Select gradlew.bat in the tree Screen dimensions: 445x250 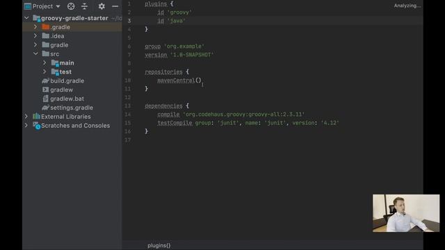[x=67, y=99]
